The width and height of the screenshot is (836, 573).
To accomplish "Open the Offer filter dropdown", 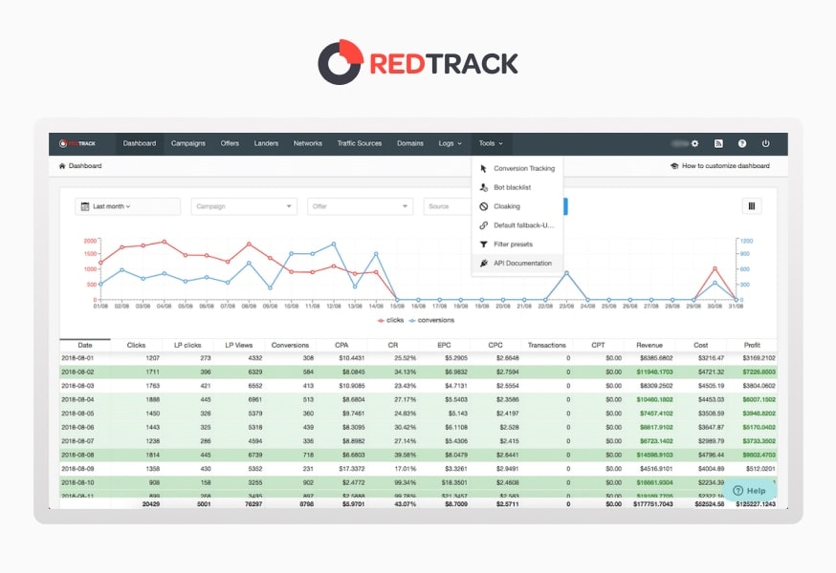I will click(x=360, y=206).
